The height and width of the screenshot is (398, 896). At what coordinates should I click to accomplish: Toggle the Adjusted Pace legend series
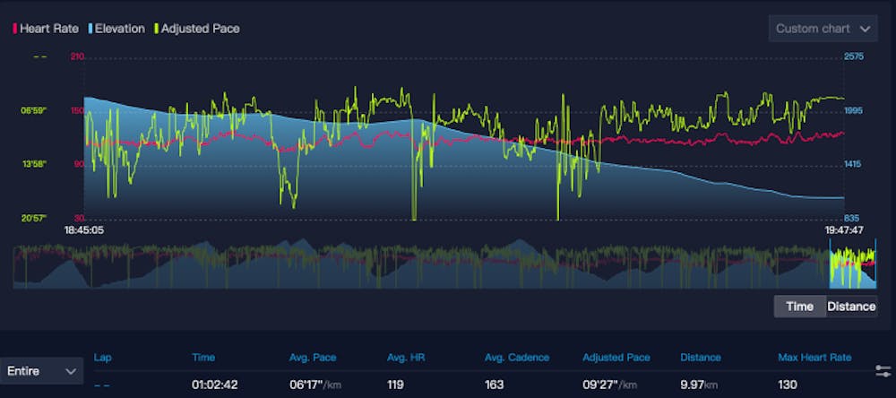199,29
